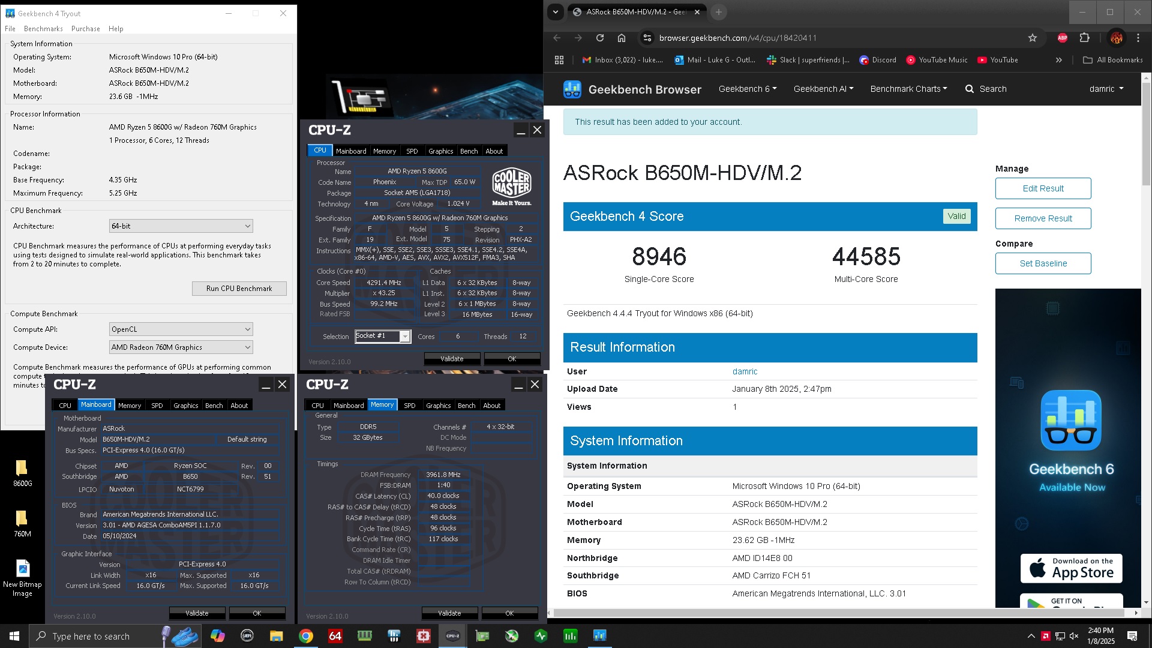Click OK in the CPU-Z Memory window

[509, 613]
